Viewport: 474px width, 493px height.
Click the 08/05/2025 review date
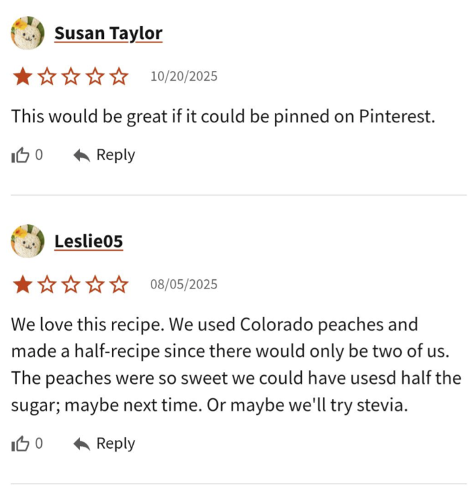[x=183, y=285]
